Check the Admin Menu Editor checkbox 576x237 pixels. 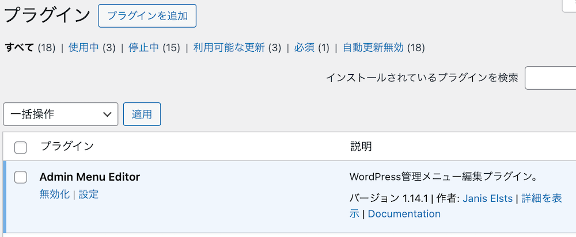(x=21, y=177)
